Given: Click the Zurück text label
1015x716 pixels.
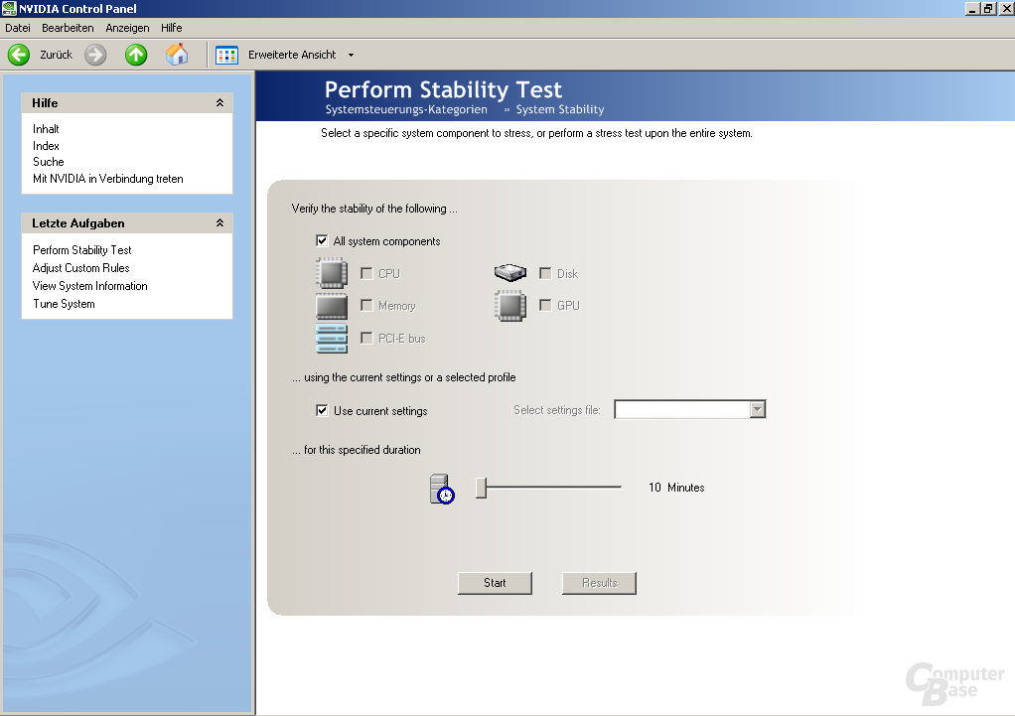Looking at the screenshot, I should pos(57,55).
